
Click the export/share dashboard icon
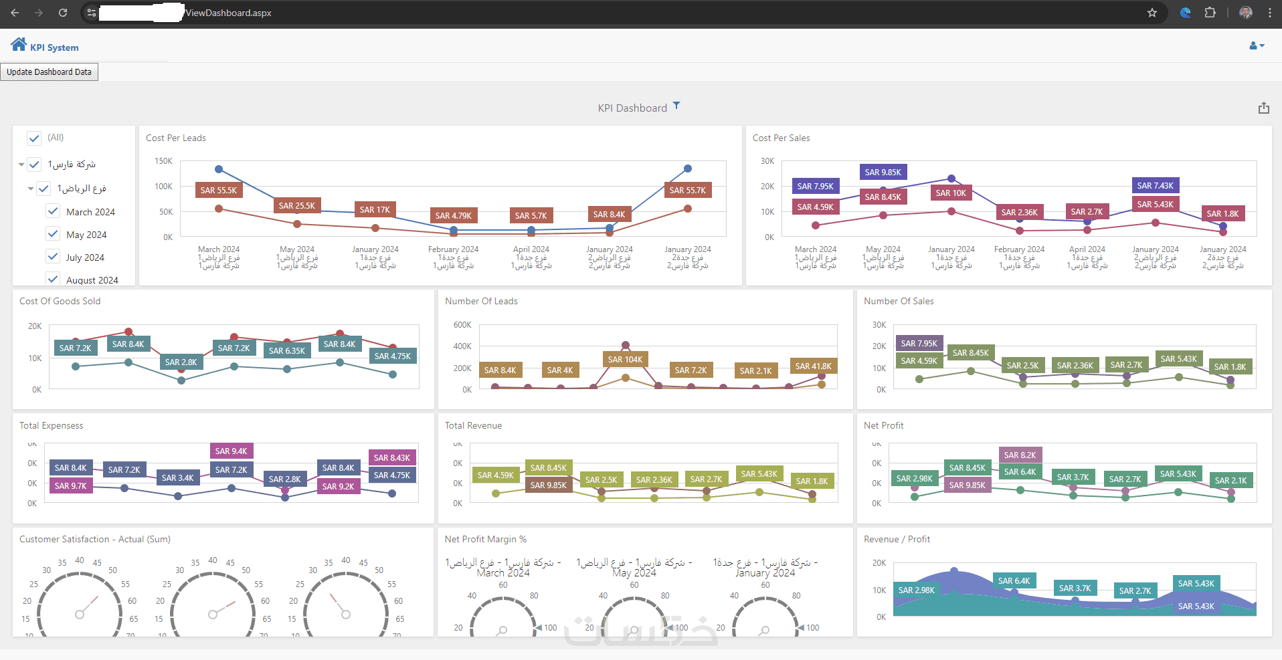point(1264,108)
